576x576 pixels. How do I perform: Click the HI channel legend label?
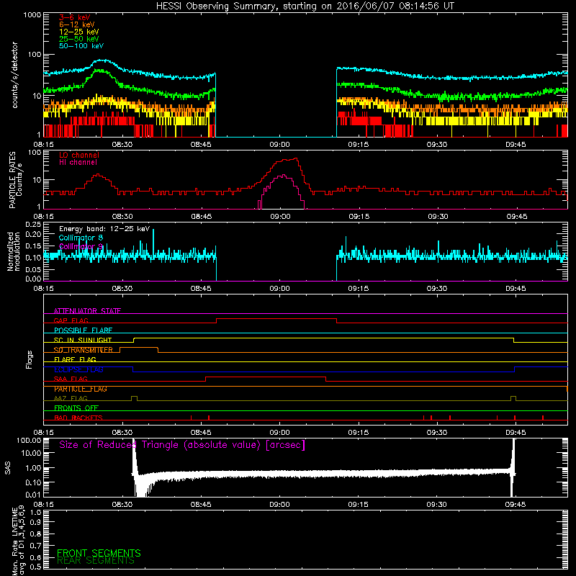click(x=78, y=163)
